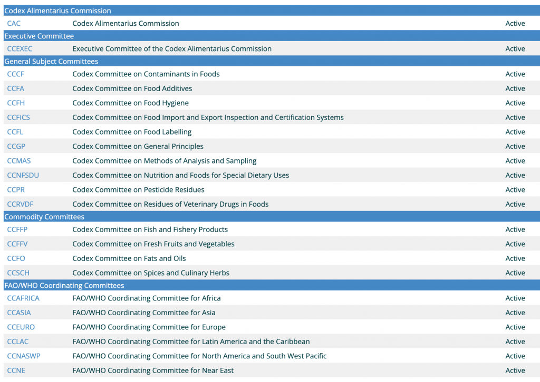Click 'Latin America and the Caribbean' committee name
The width and height of the screenshot is (540, 382).
click(256, 341)
